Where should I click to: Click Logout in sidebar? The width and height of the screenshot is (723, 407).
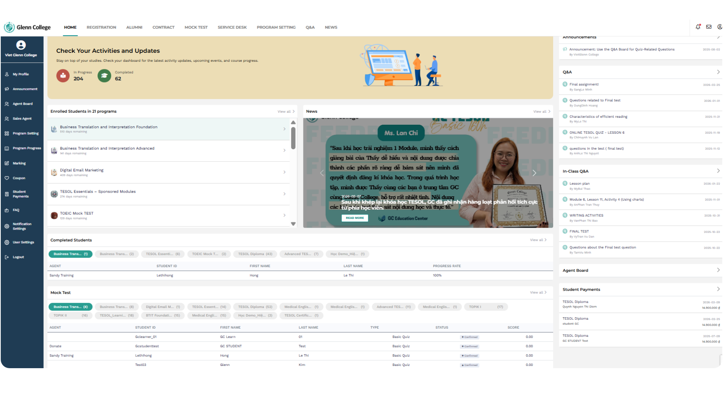click(18, 257)
